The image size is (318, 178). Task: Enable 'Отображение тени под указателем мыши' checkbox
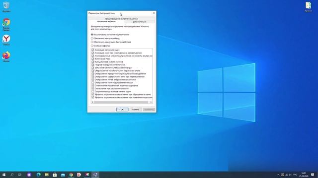coord(93,83)
